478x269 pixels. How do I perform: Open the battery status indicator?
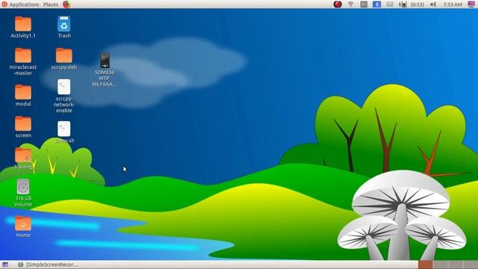pos(403,4)
